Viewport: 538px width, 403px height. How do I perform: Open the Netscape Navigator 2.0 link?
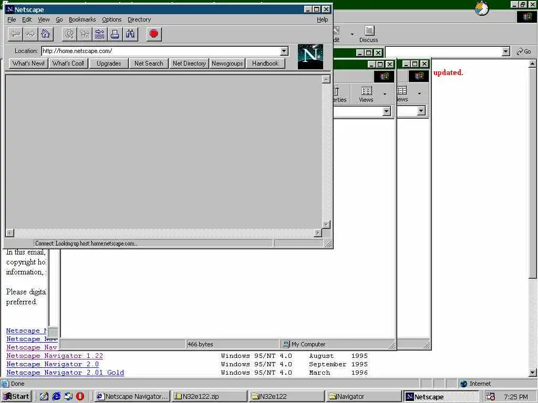click(53, 364)
